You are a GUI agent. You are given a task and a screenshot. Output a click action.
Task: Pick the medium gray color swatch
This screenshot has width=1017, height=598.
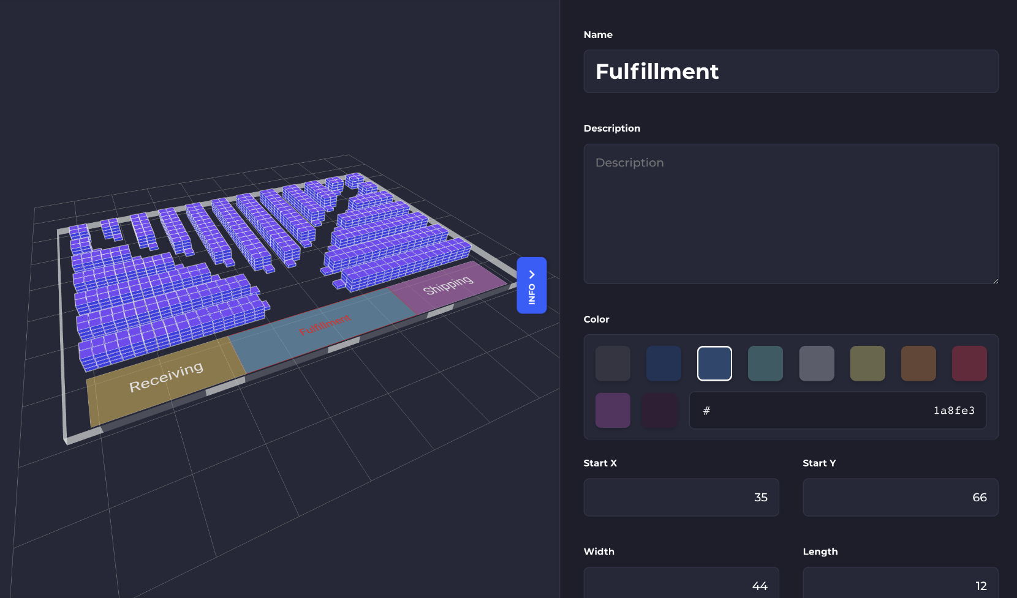coord(816,364)
